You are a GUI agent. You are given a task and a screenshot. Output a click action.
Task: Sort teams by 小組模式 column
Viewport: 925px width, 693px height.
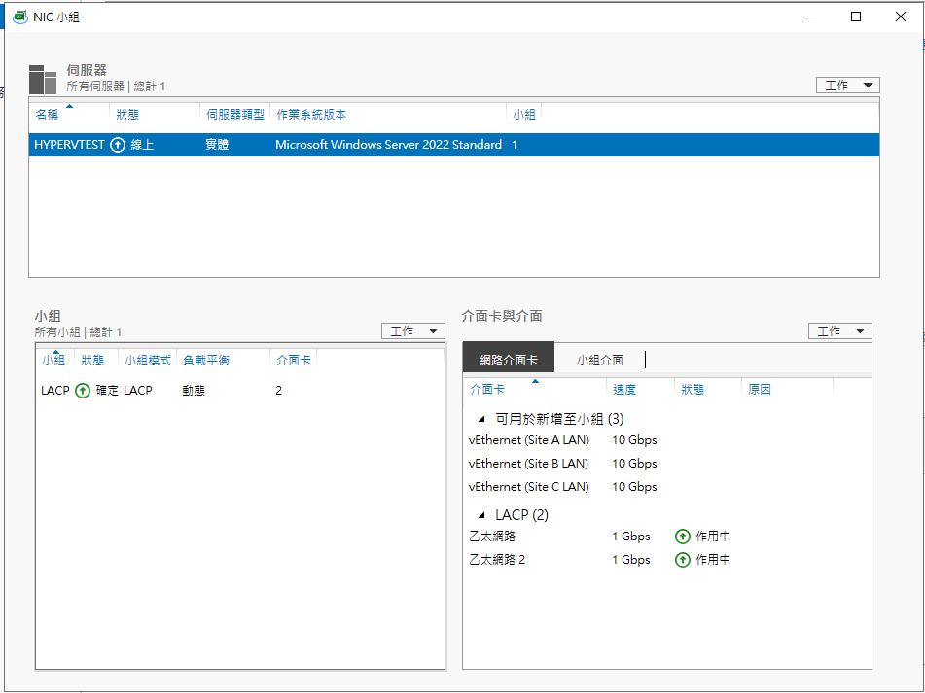(148, 360)
